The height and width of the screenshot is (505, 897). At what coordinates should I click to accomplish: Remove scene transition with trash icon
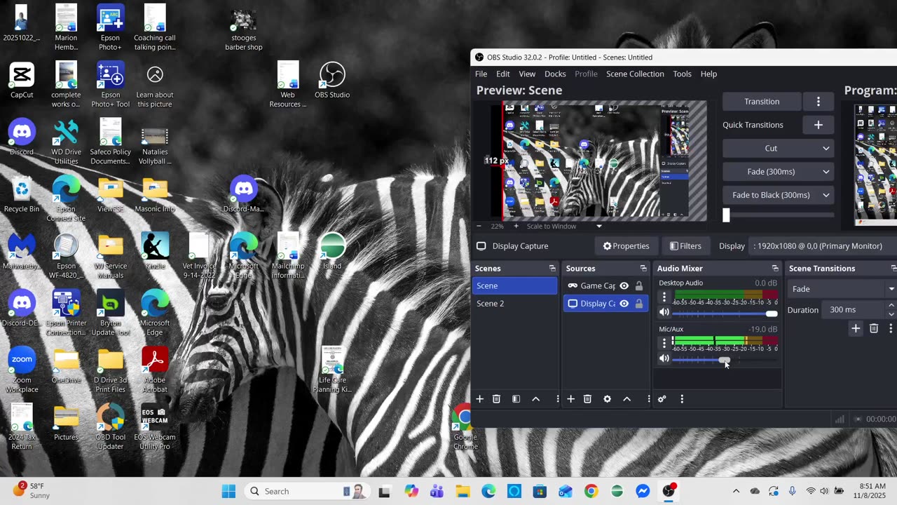coord(874,328)
